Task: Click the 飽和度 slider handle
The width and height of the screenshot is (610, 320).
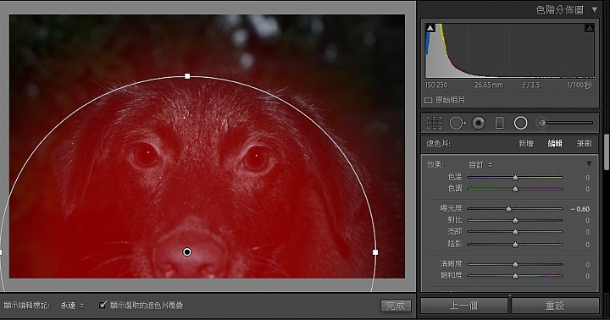Action: pos(515,276)
